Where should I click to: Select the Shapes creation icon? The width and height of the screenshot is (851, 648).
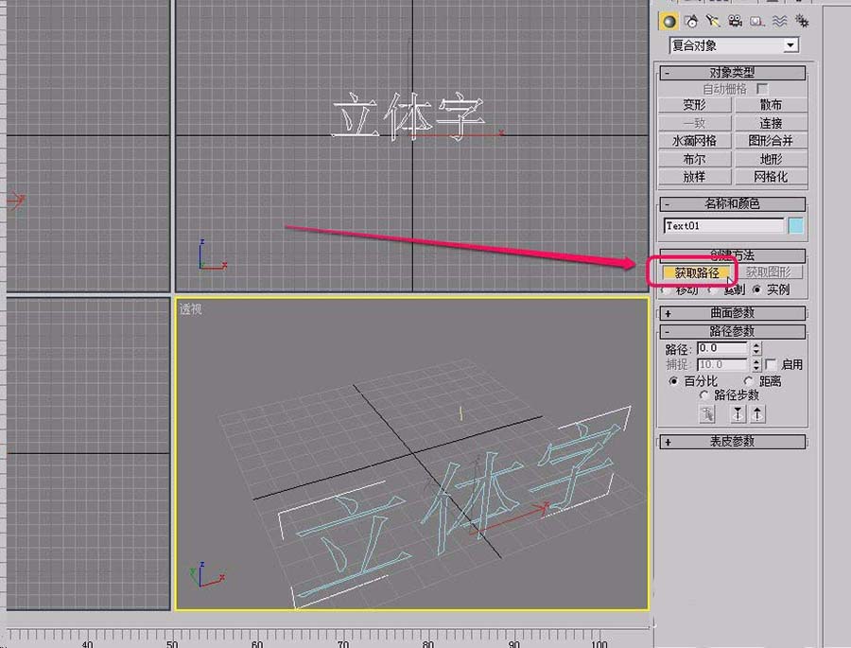[x=691, y=21]
